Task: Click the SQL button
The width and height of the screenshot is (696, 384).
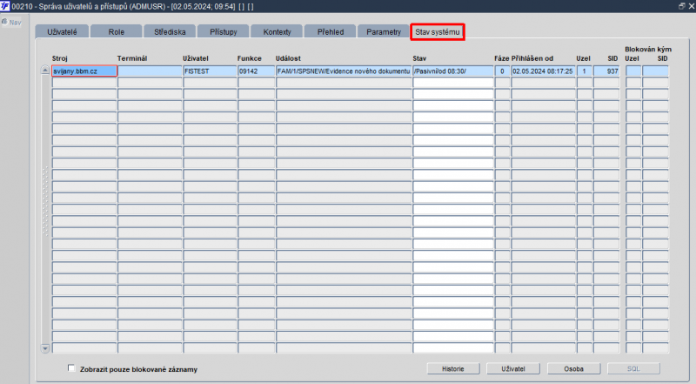Action: click(633, 369)
